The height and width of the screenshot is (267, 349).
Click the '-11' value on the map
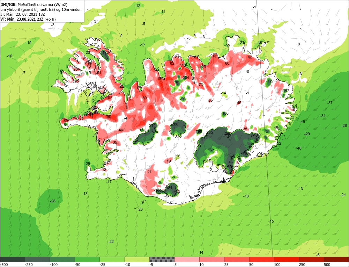(x=163, y=12)
